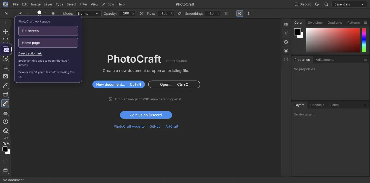Switch to the Channels tab
This screenshot has height=183, width=370.
317,105
